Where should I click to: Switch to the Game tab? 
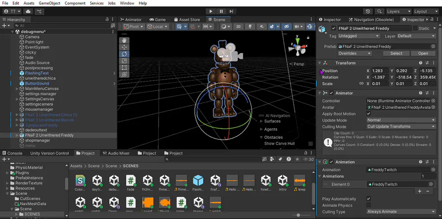click(158, 20)
